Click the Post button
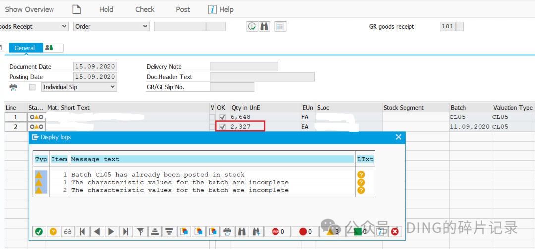Viewport: 535px width, 249px height. (183, 9)
